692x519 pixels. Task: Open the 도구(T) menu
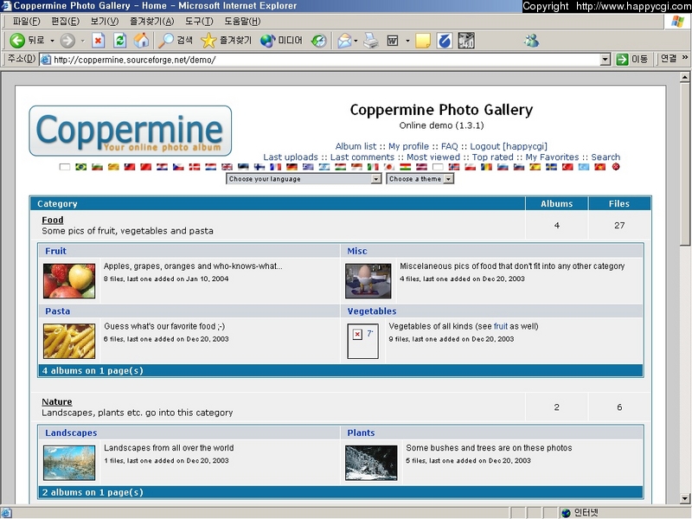point(199,21)
